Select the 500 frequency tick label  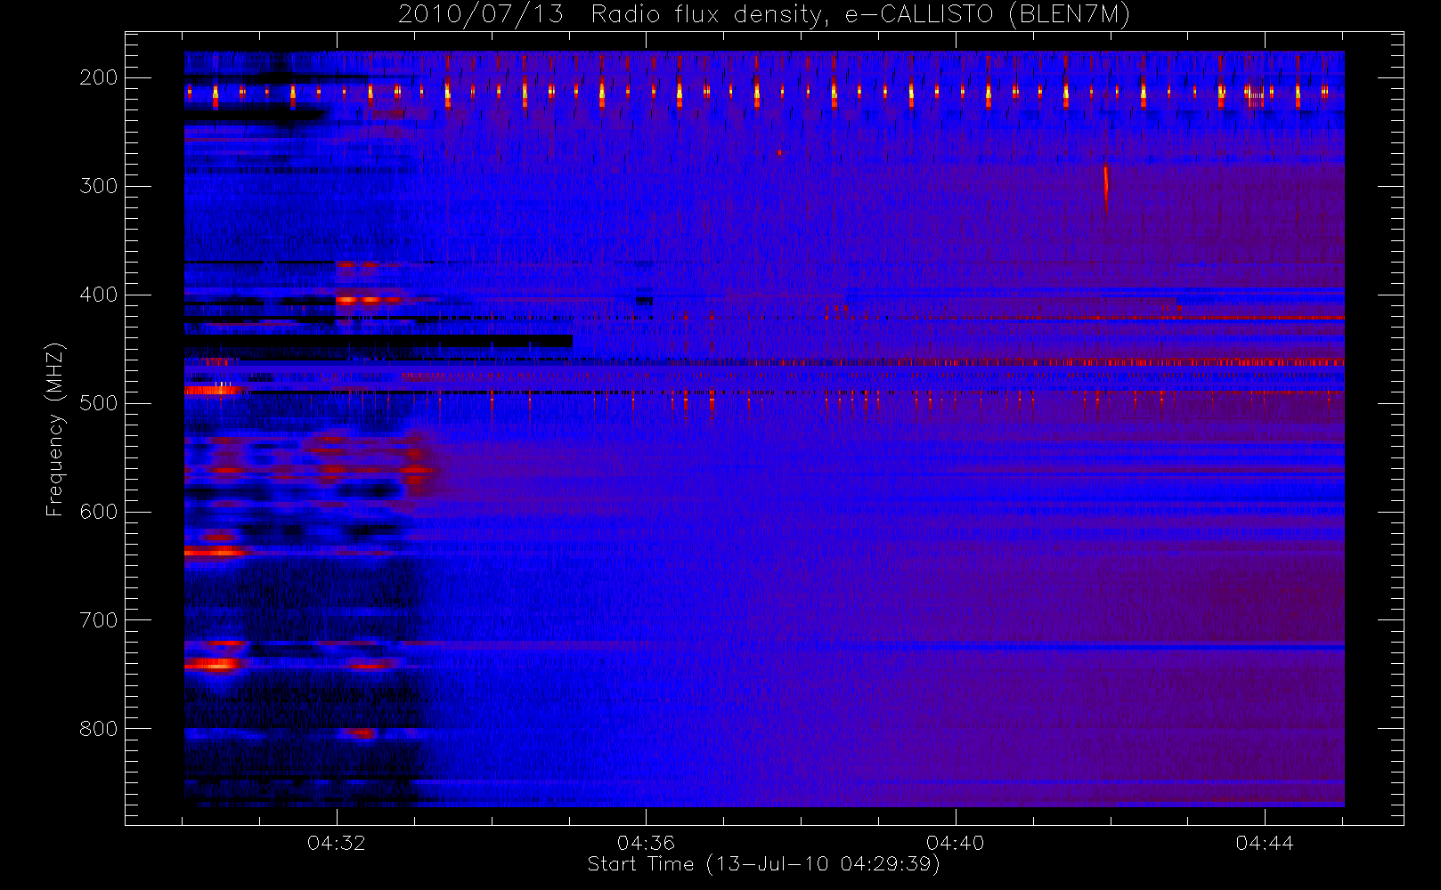(98, 403)
